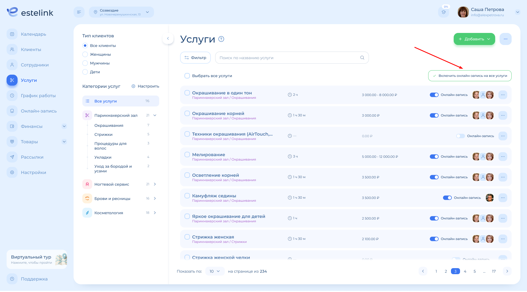Click the search magnifier icon in the service search

point(362,58)
